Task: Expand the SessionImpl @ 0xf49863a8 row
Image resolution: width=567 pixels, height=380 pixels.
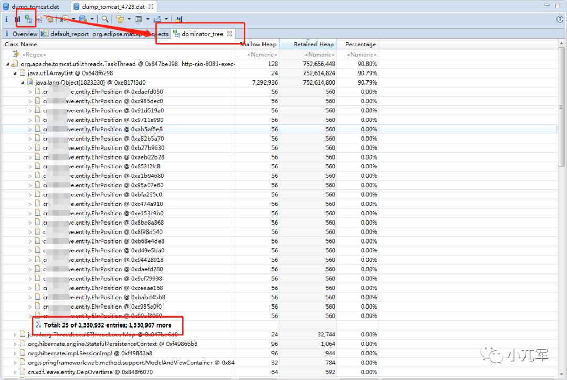Action: (15, 354)
